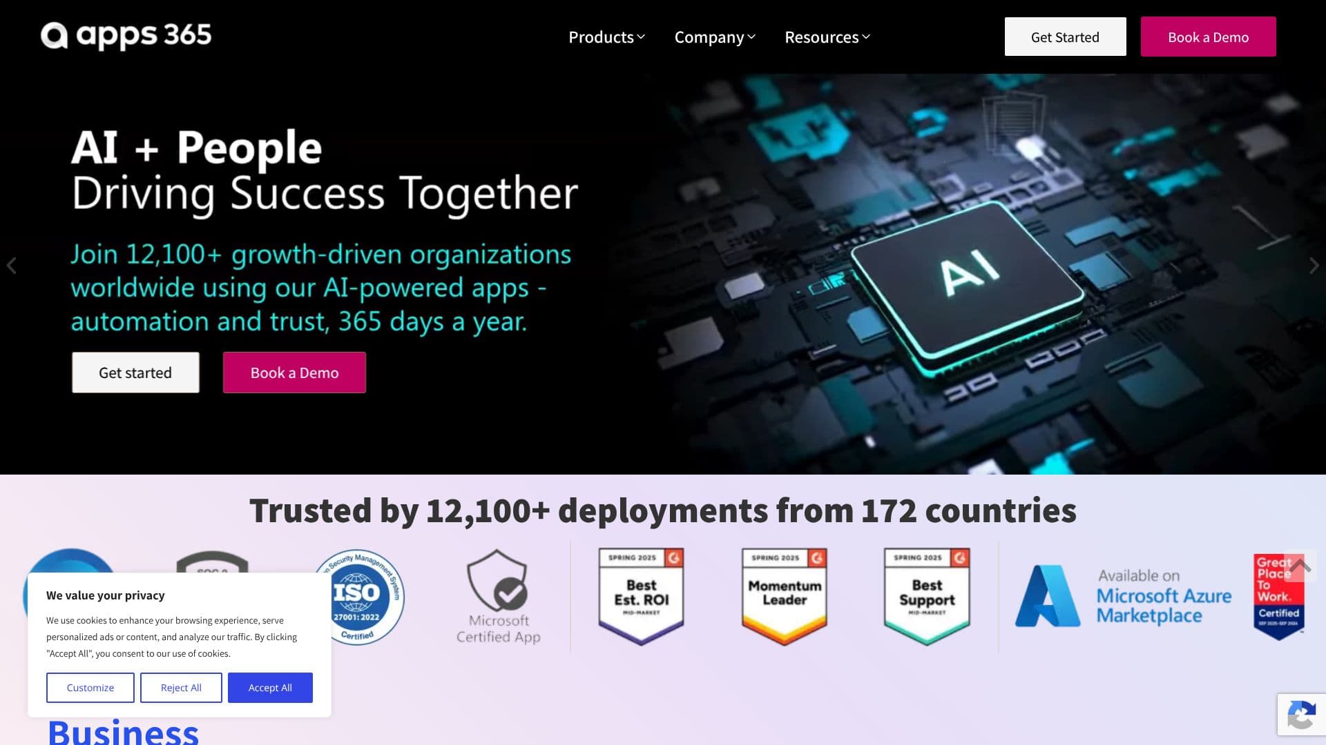Screen dimensions: 1326x745
Task: Click the 'We value your privacy' title
Action: (x=106, y=595)
